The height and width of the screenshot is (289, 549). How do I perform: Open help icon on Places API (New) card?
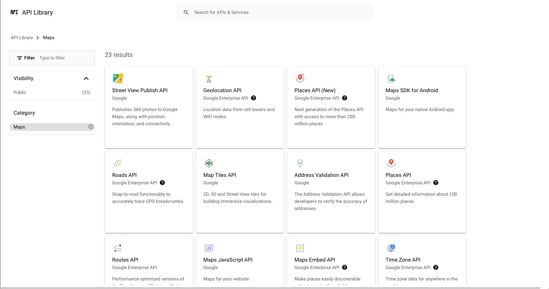[345, 98]
